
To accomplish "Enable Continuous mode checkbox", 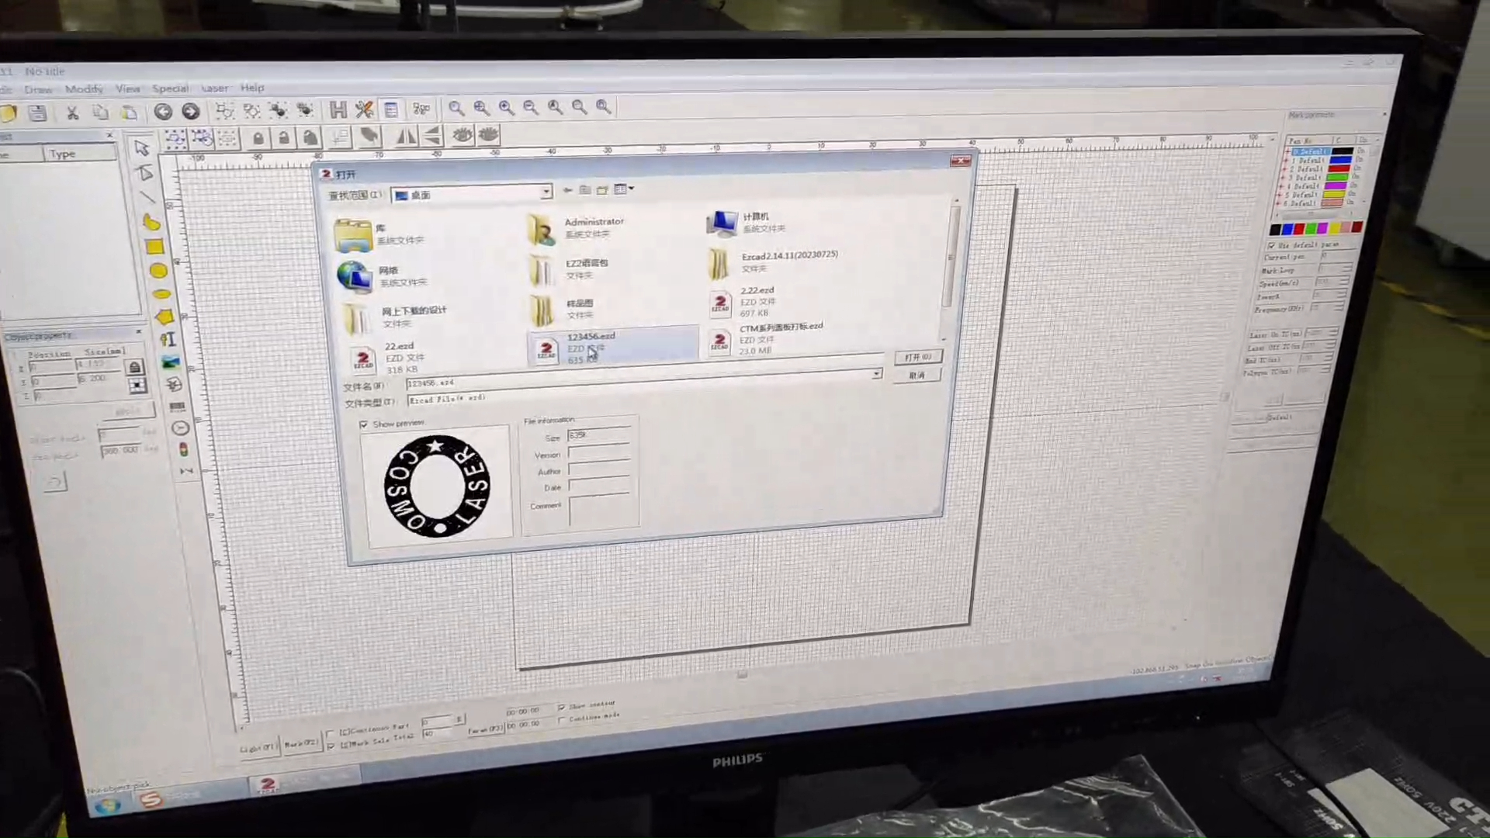I will (561, 719).
